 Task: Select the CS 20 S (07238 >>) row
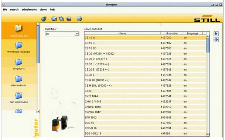point(145,70)
